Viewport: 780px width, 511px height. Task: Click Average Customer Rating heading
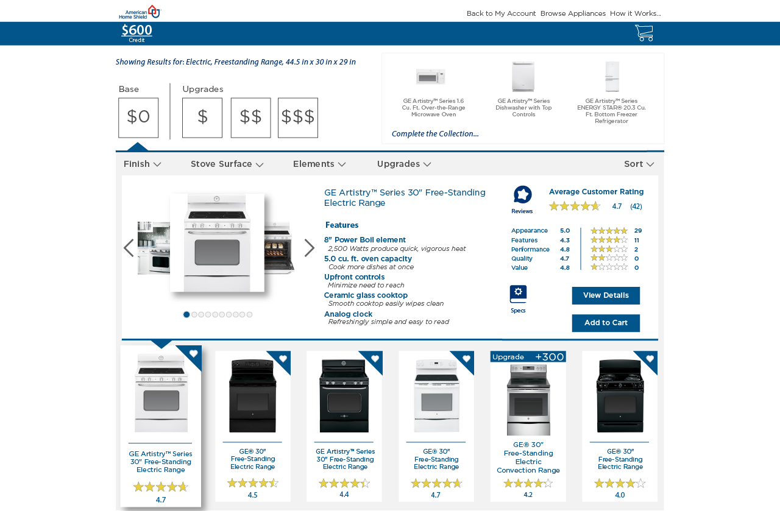(596, 192)
